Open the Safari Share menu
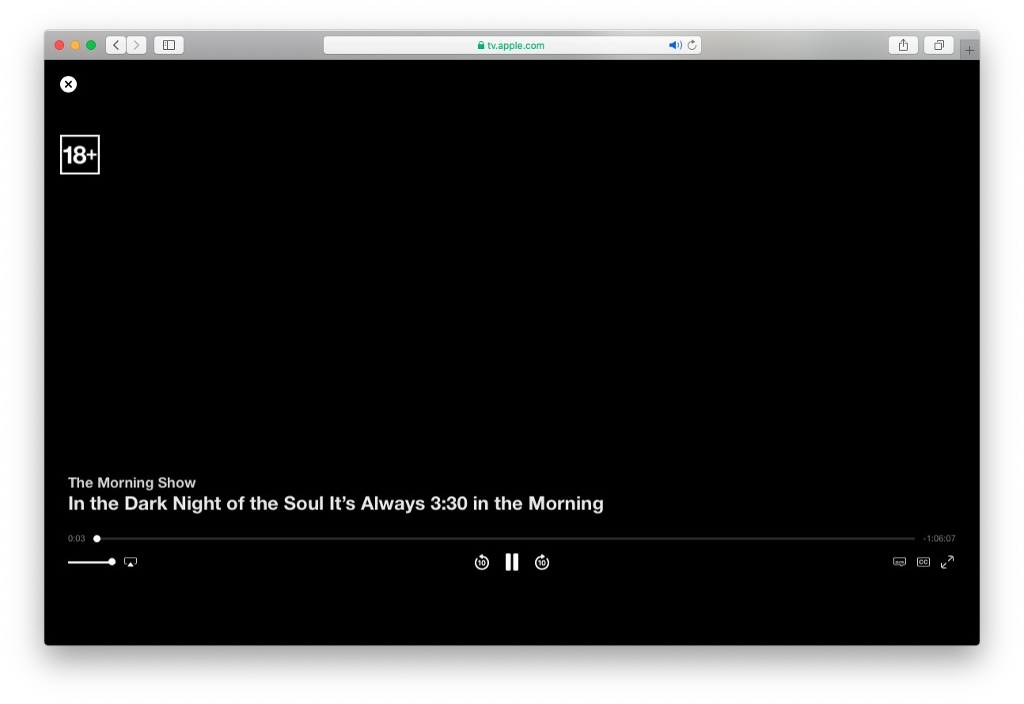This screenshot has height=704, width=1024. pyautogui.click(x=903, y=45)
